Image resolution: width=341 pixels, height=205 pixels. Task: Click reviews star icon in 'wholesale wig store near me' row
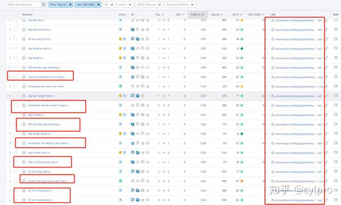click(148, 86)
